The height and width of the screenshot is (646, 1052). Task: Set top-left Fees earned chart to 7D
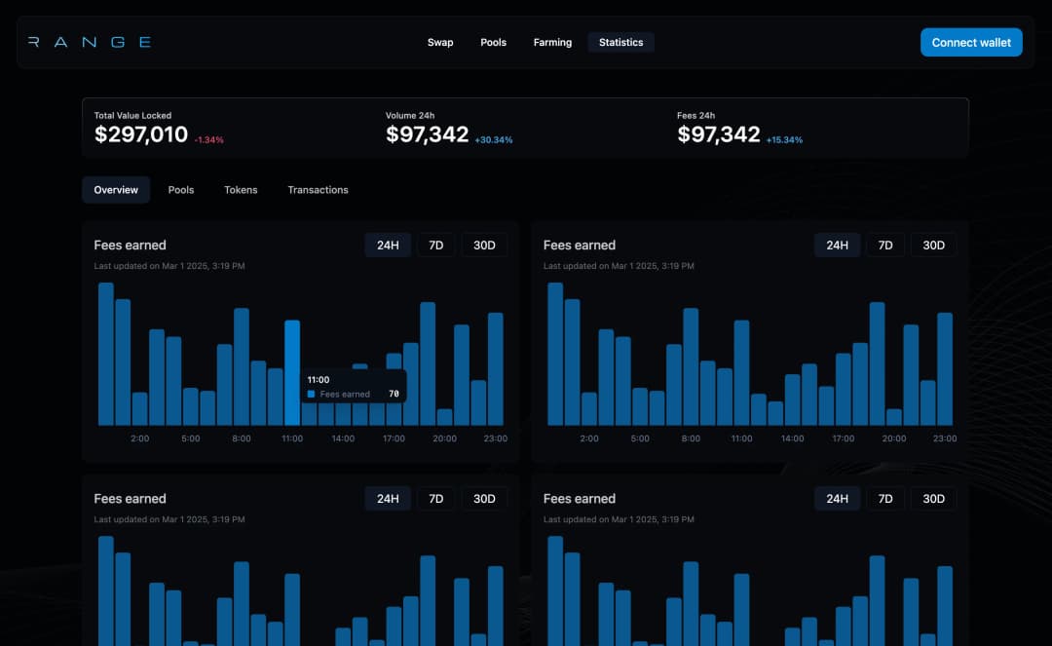pyautogui.click(x=435, y=246)
